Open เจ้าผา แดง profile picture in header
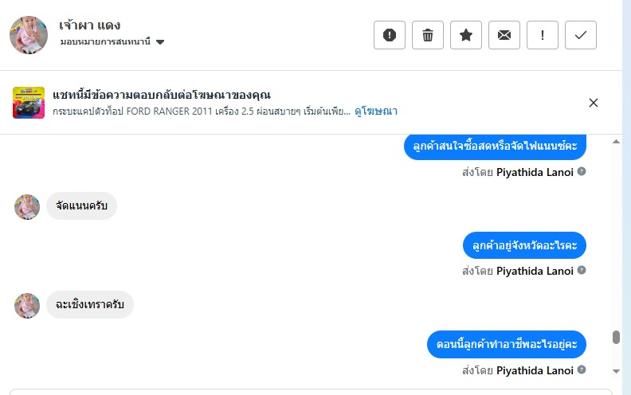Viewport: 631px width, 395px height. (x=27, y=33)
